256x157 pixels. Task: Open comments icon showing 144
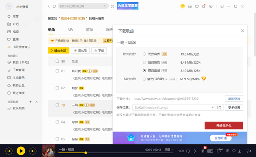[219, 151]
